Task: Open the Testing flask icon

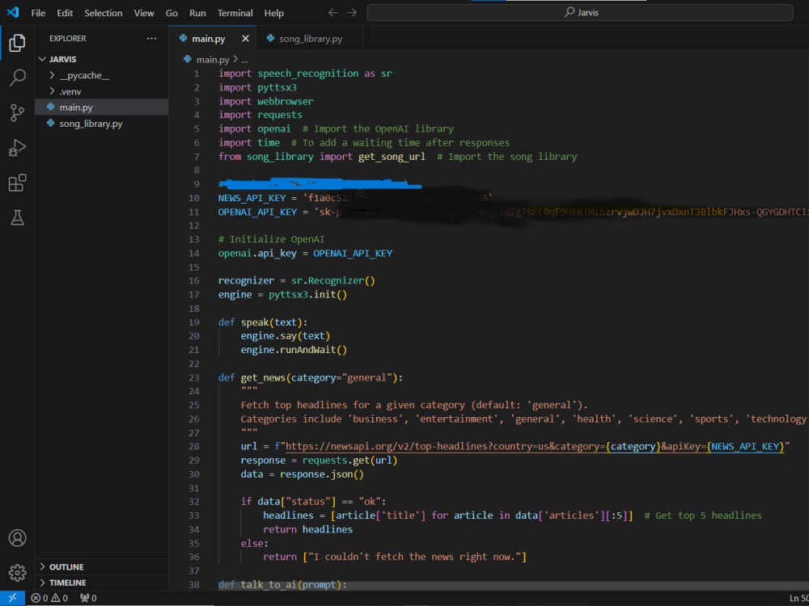Action: pyautogui.click(x=17, y=217)
